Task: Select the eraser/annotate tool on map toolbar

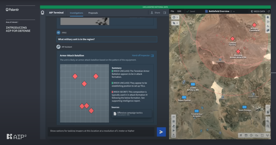Action: click(174, 126)
